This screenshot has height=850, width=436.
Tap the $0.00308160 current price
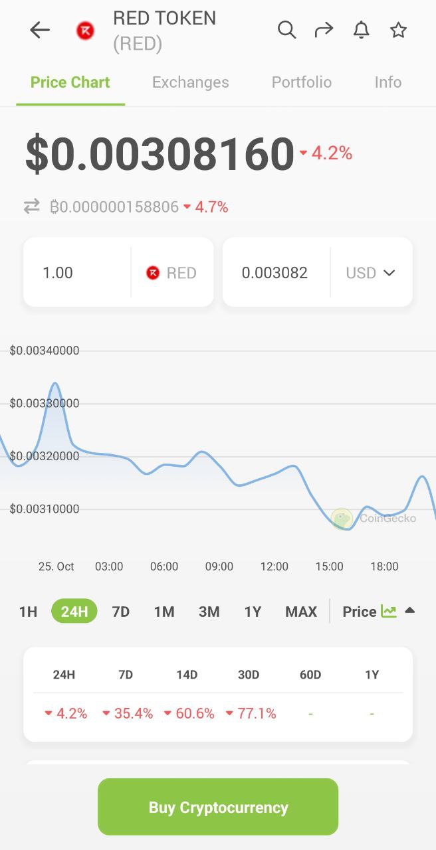coord(160,154)
